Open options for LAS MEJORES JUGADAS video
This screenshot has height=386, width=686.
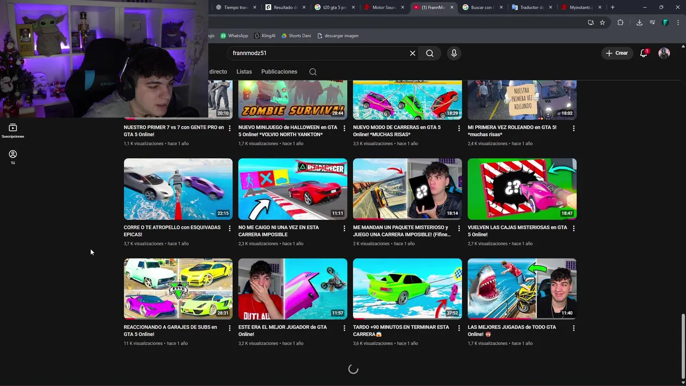(573, 328)
